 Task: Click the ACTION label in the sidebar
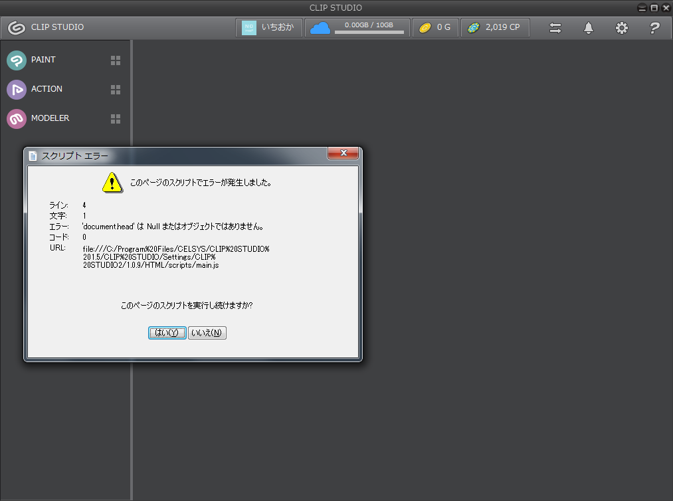coord(47,89)
